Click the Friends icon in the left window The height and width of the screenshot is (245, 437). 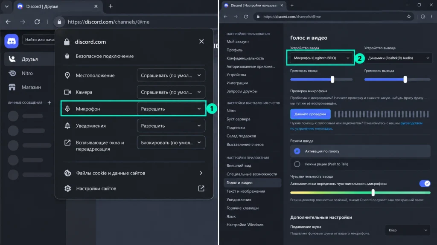(12, 59)
